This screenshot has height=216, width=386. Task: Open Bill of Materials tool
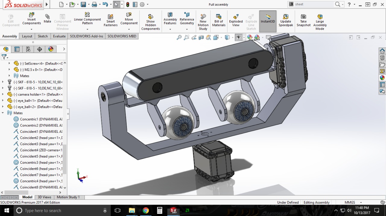219,20
